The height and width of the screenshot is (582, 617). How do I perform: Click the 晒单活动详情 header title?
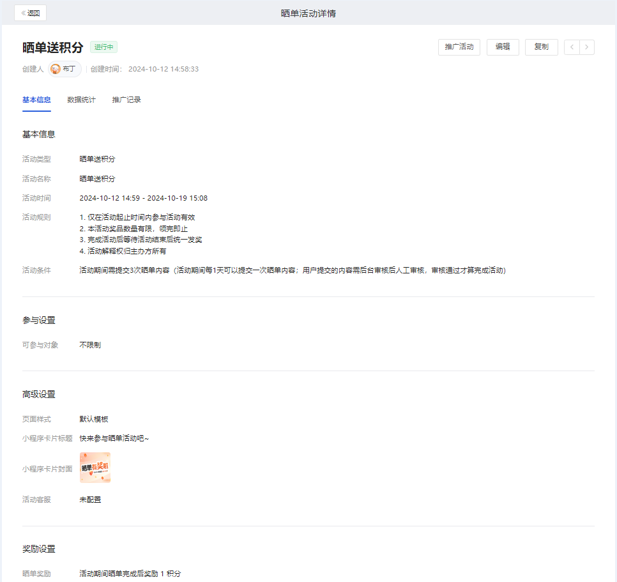(308, 13)
